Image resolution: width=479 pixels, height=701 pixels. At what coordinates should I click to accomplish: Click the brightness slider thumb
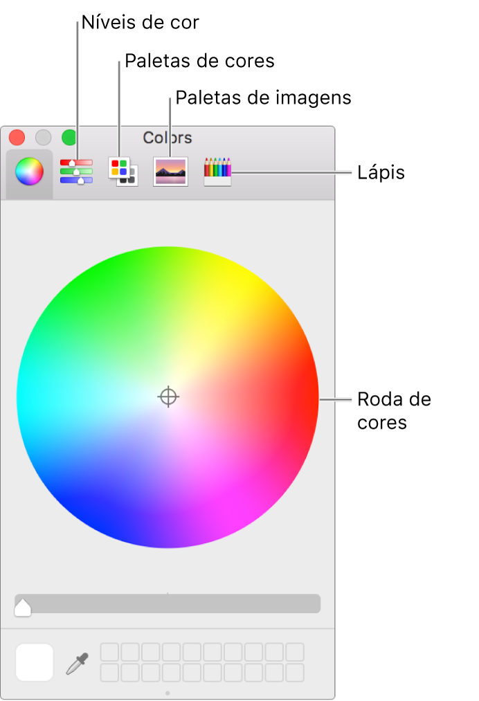click(23, 608)
